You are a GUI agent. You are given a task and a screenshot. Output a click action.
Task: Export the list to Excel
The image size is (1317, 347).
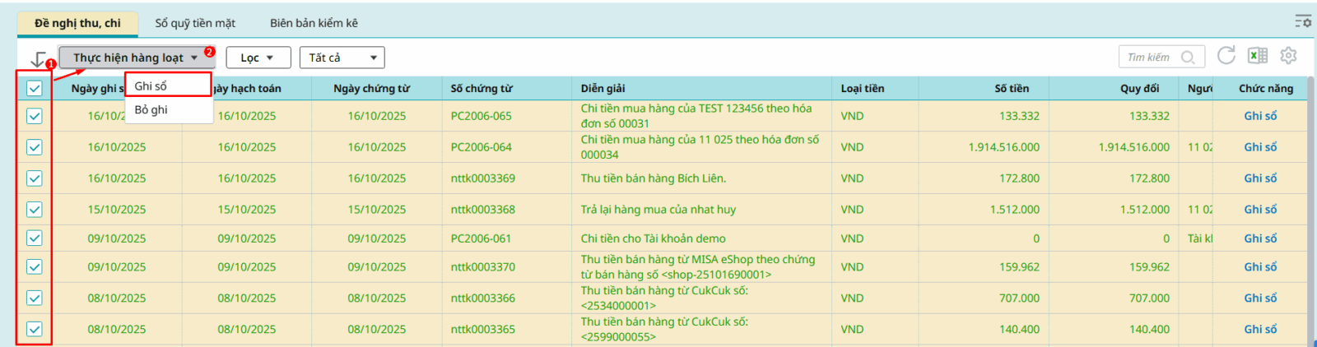(x=1258, y=56)
